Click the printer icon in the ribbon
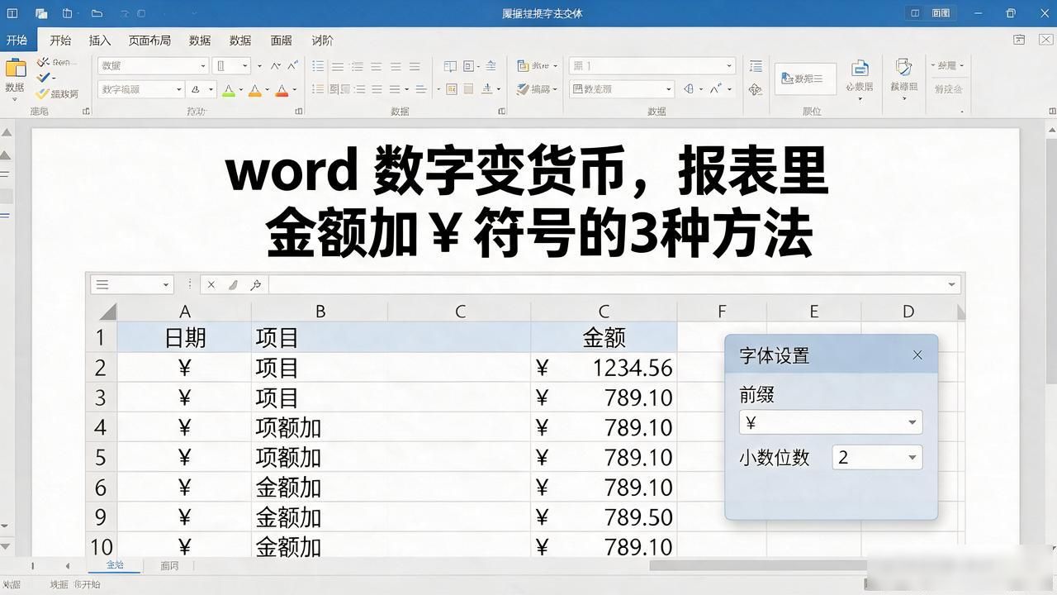Viewport: 1057px width, 595px height. click(860, 69)
